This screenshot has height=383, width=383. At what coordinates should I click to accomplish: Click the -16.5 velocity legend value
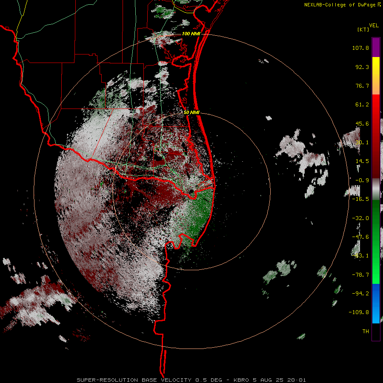360,199
